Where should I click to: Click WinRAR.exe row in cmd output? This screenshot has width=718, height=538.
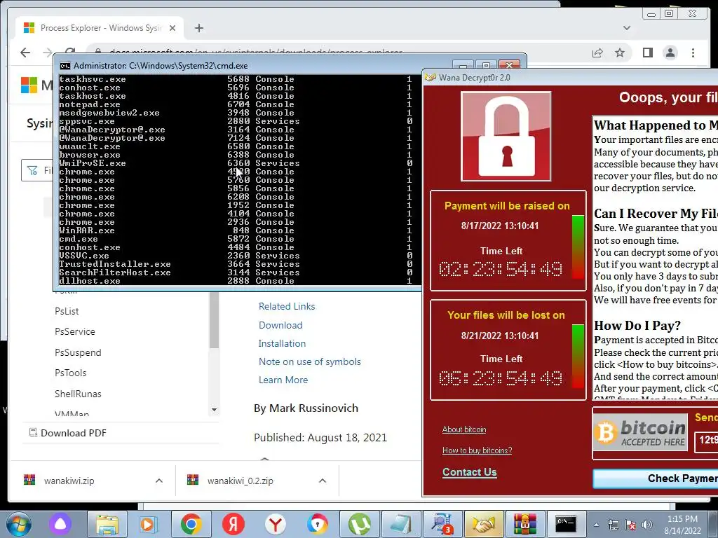[236, 230]
